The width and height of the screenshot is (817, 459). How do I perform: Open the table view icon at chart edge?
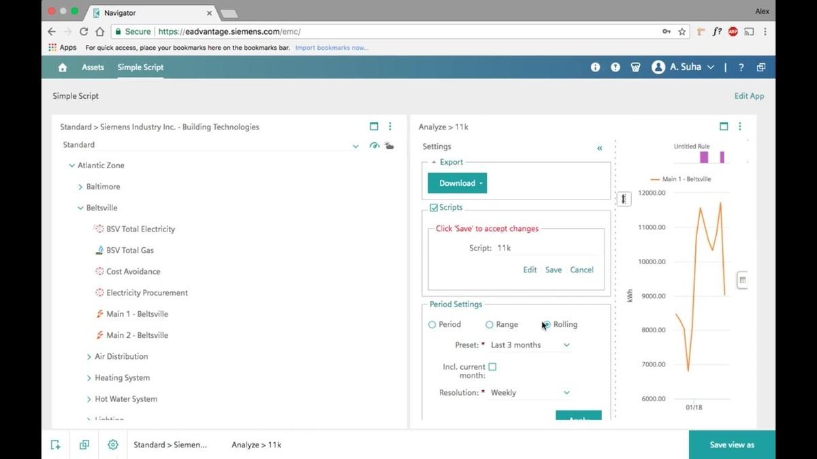[743, 280]
